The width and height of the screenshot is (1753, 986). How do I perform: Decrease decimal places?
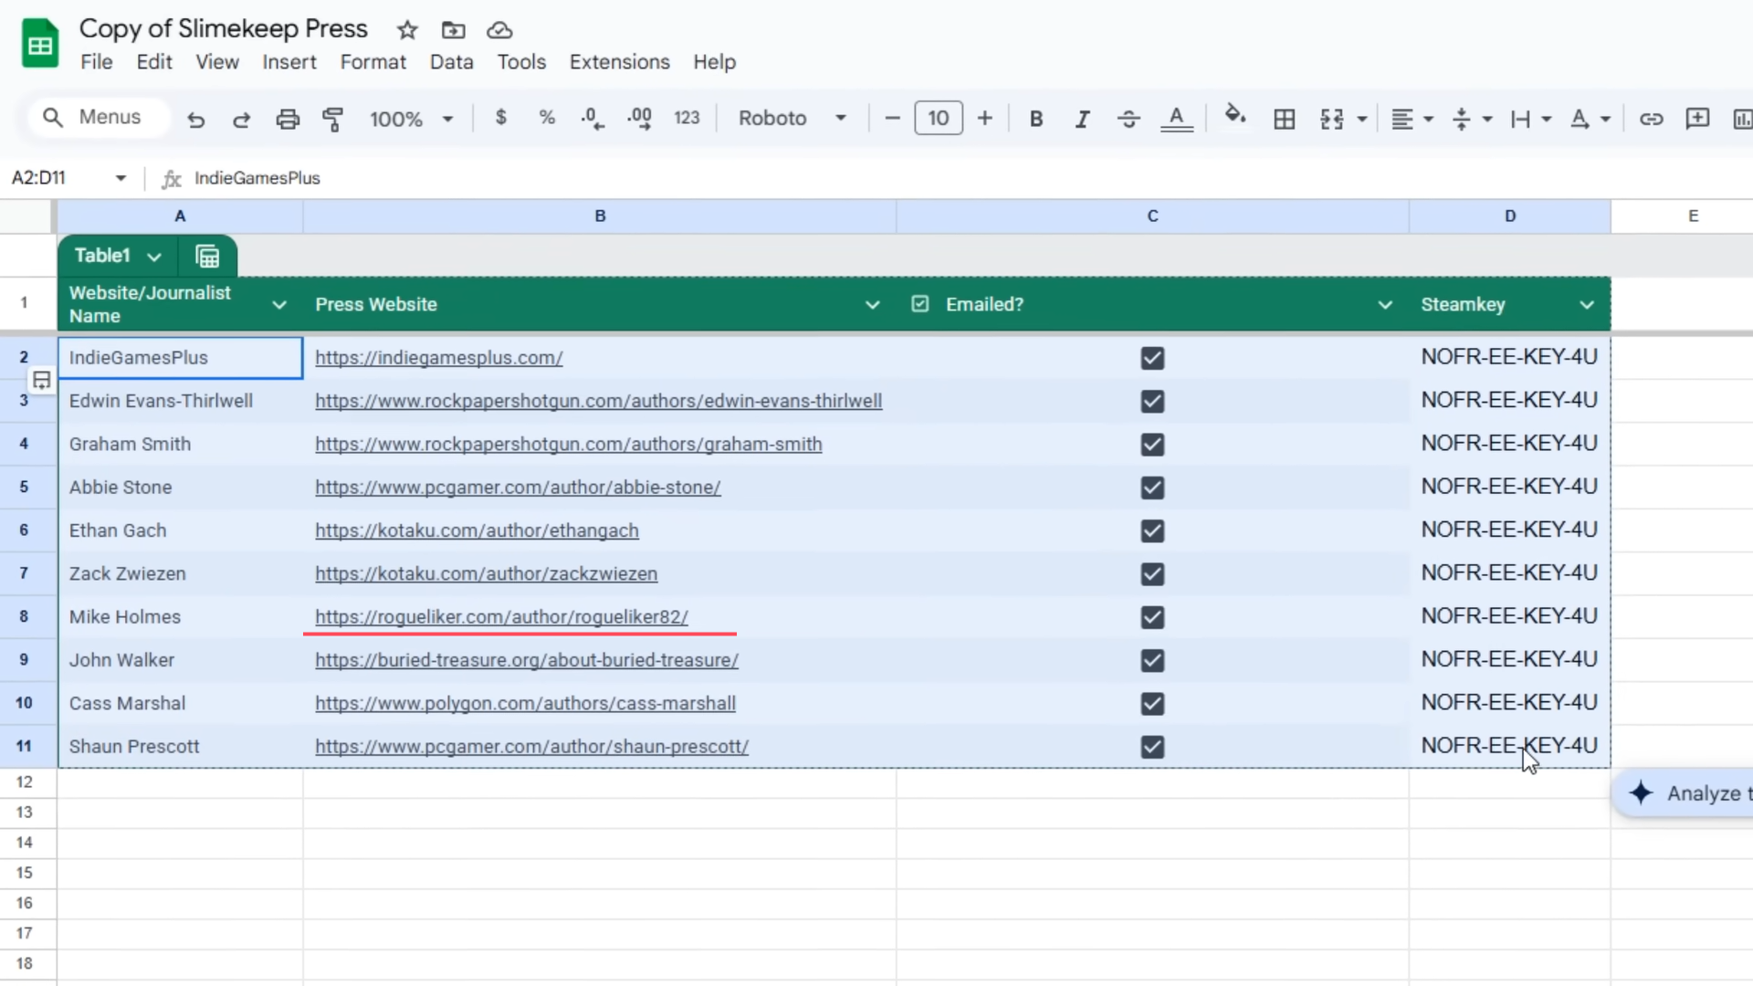click(592, 119)
